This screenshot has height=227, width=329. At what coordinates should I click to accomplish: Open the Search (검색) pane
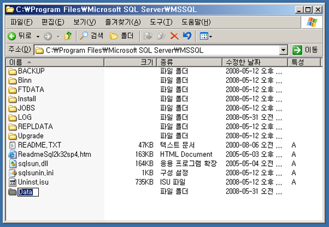tap(92, 36)
